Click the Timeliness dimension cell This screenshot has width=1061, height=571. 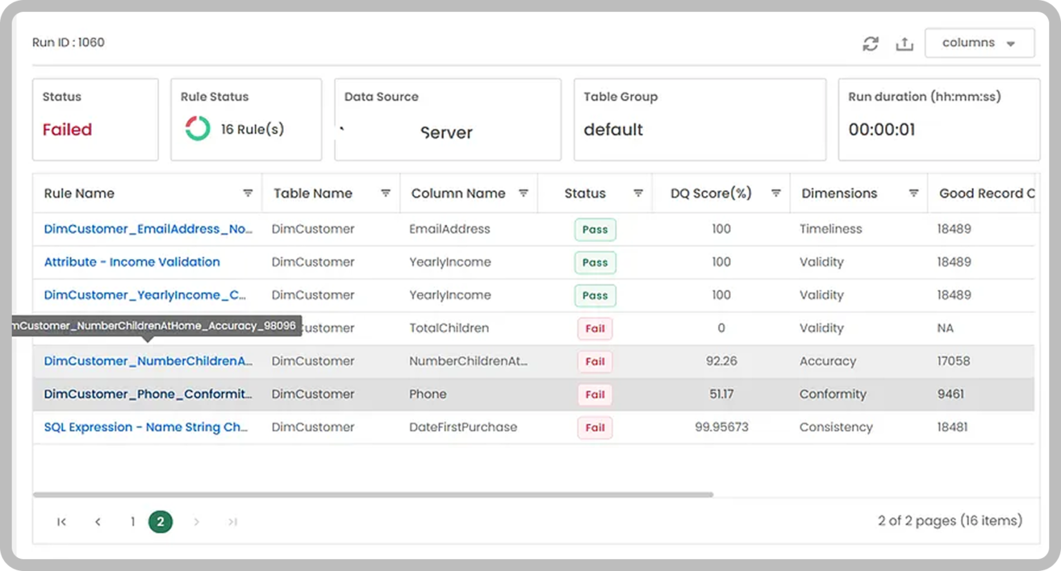(x=831, y=229)
